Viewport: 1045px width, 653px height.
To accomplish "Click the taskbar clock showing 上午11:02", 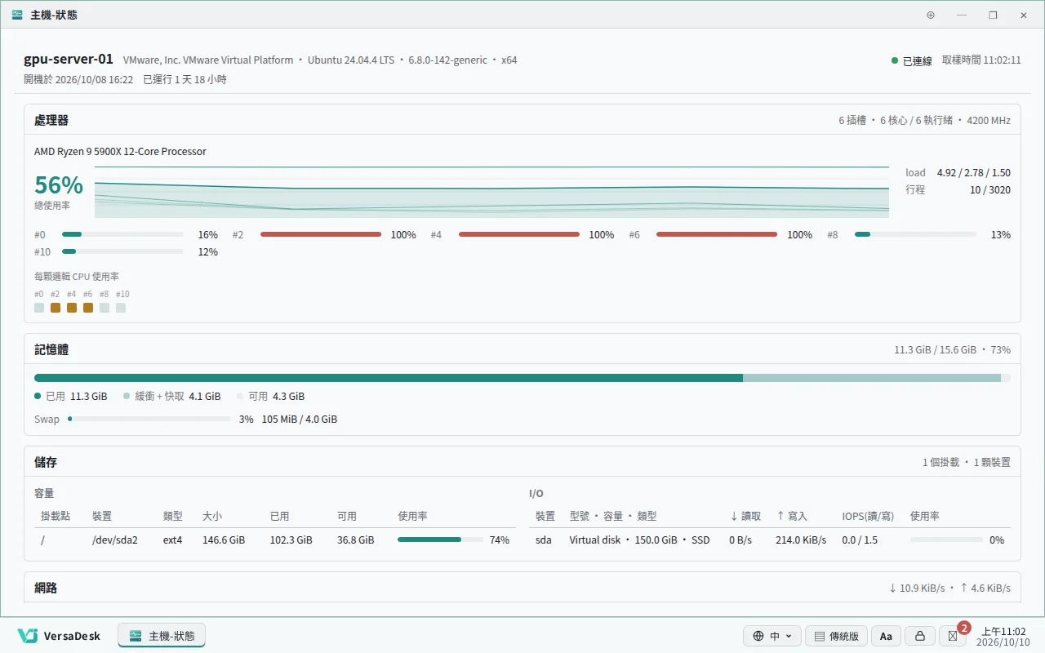I will [1003, 636].
